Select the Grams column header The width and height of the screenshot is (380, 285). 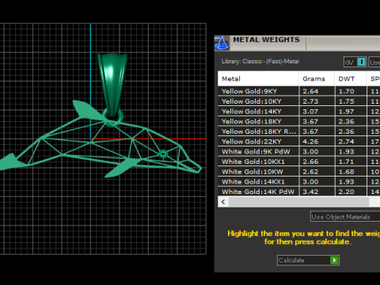click(317, 78)
